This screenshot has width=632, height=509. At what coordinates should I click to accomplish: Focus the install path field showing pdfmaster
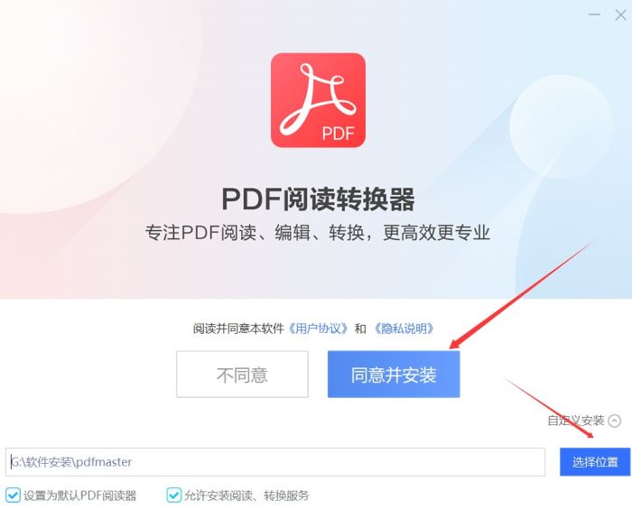pyautogui.click(x=275, y=462)
